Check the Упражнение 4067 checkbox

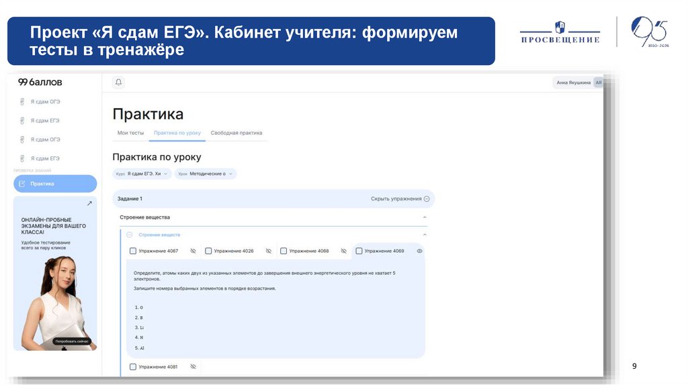tap(133, 251)
